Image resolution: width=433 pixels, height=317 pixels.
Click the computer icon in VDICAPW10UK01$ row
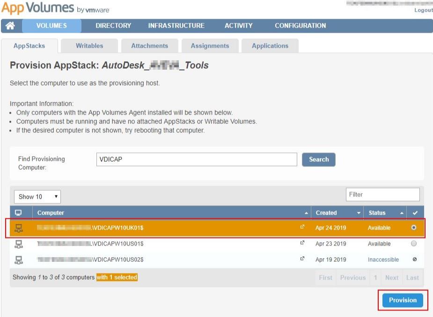19,228
